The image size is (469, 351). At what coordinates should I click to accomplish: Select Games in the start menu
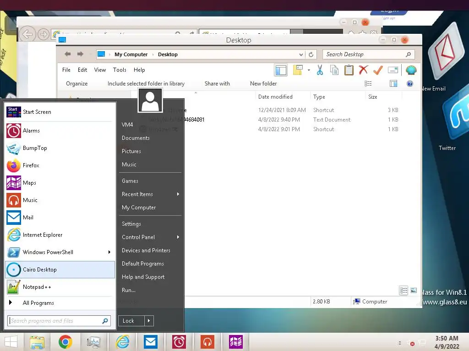pos(130,181)
